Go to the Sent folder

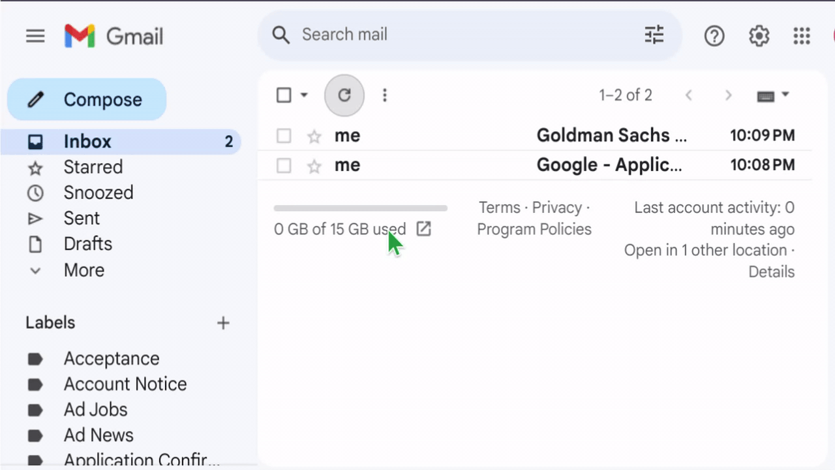click(x=82, y=218)
